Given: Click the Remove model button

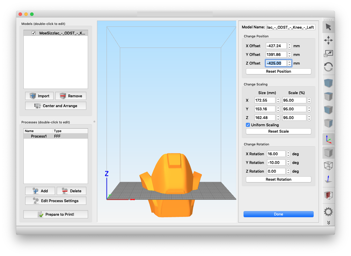Looking at the screenshot, I should [71, 96].
